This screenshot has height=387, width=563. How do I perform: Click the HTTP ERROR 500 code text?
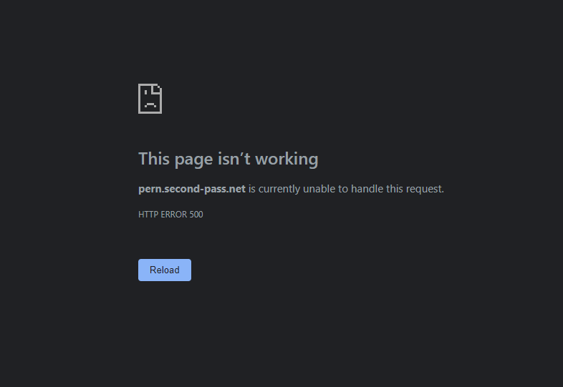(x=170, y=215)
